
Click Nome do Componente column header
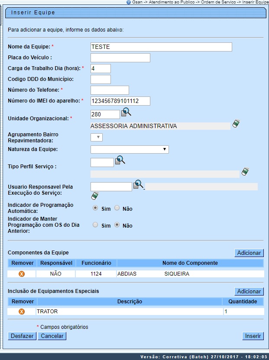pos(190,263)
